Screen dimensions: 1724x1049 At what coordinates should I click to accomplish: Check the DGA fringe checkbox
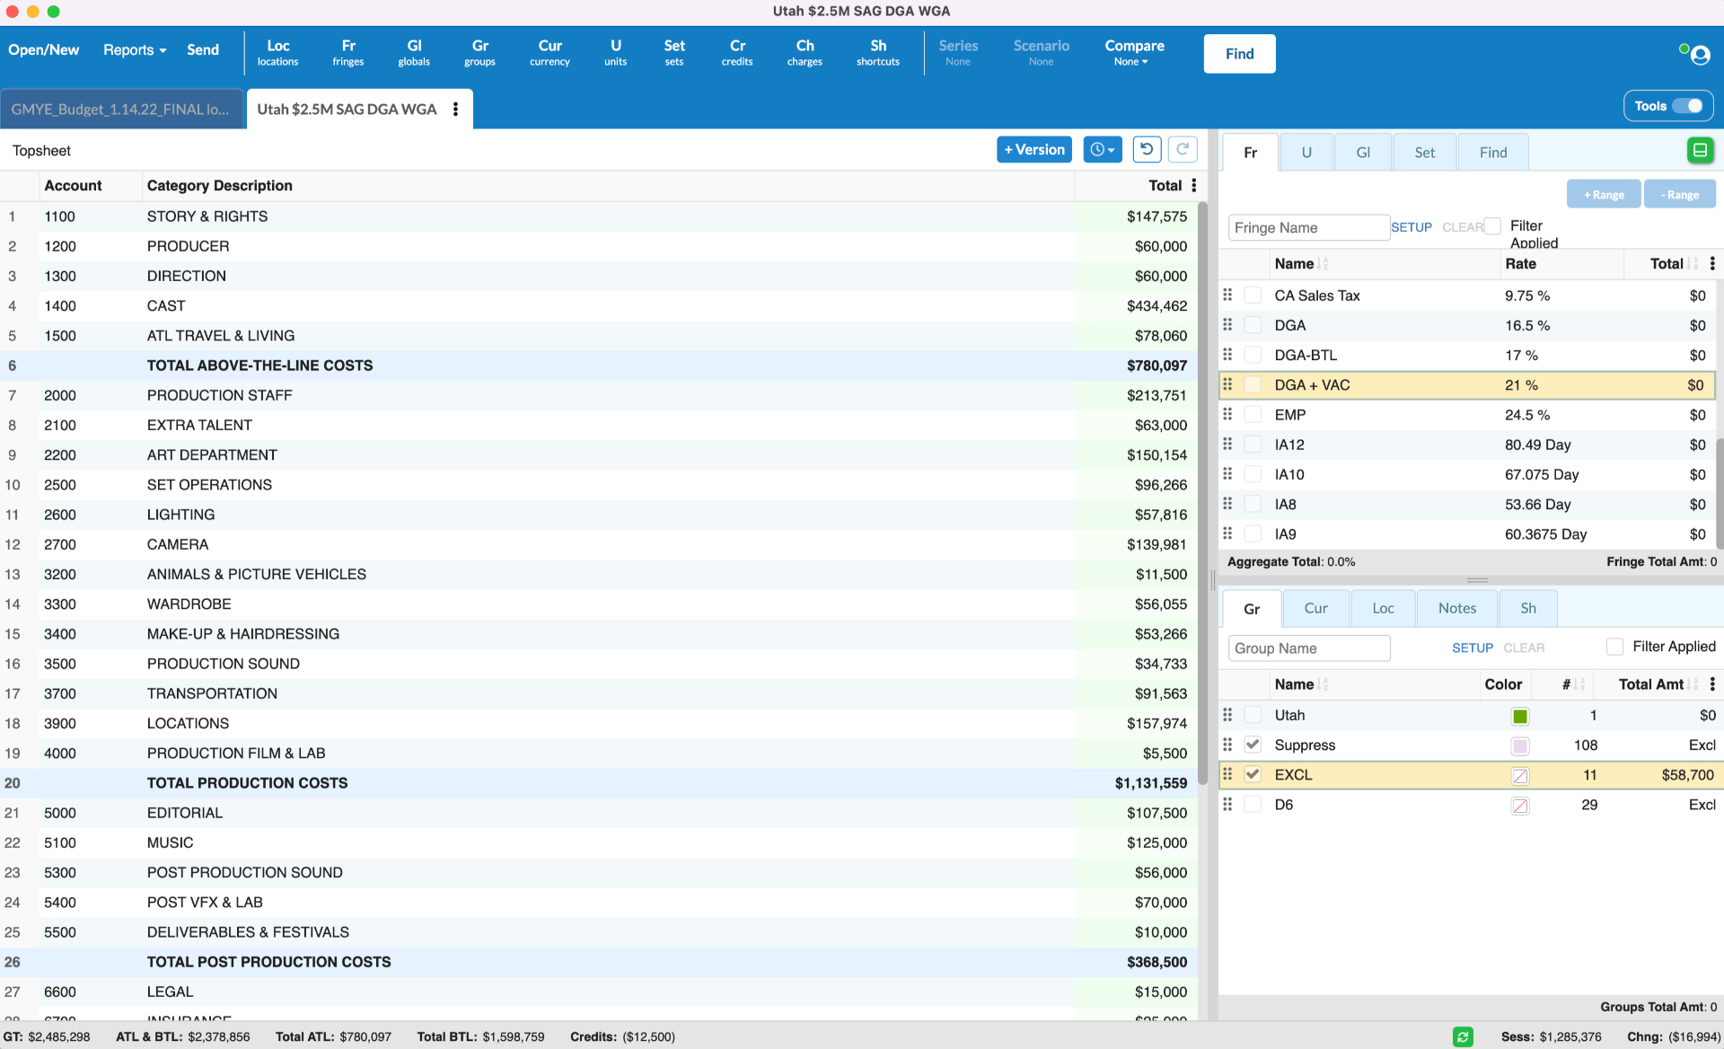tap(1253, 325)
